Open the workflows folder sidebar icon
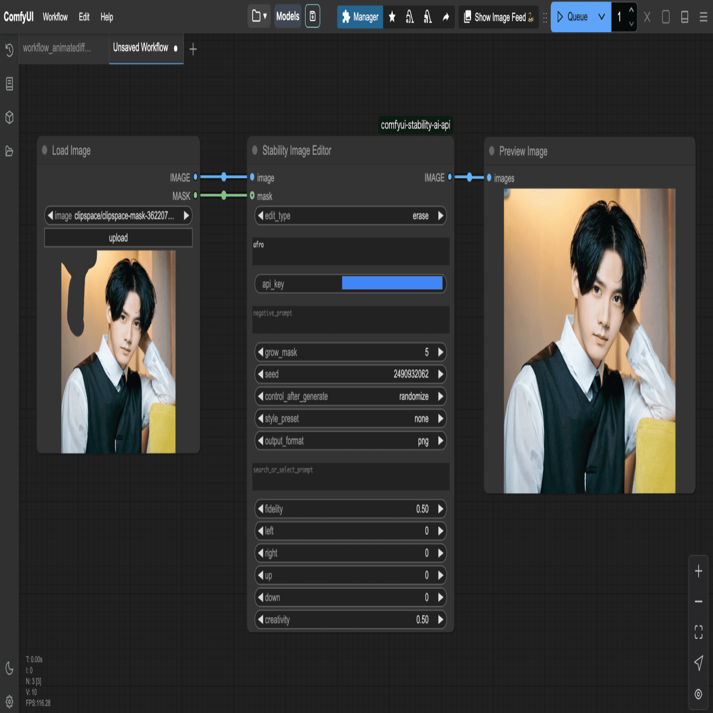The width and height of the screenshot is (713, 713). 9,151
